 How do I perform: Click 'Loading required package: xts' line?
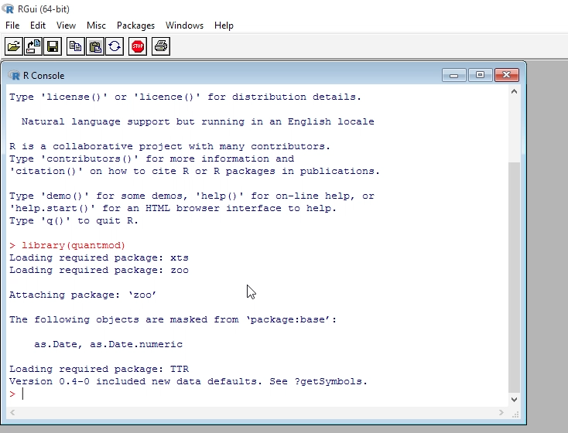click(x=99, y=257)
